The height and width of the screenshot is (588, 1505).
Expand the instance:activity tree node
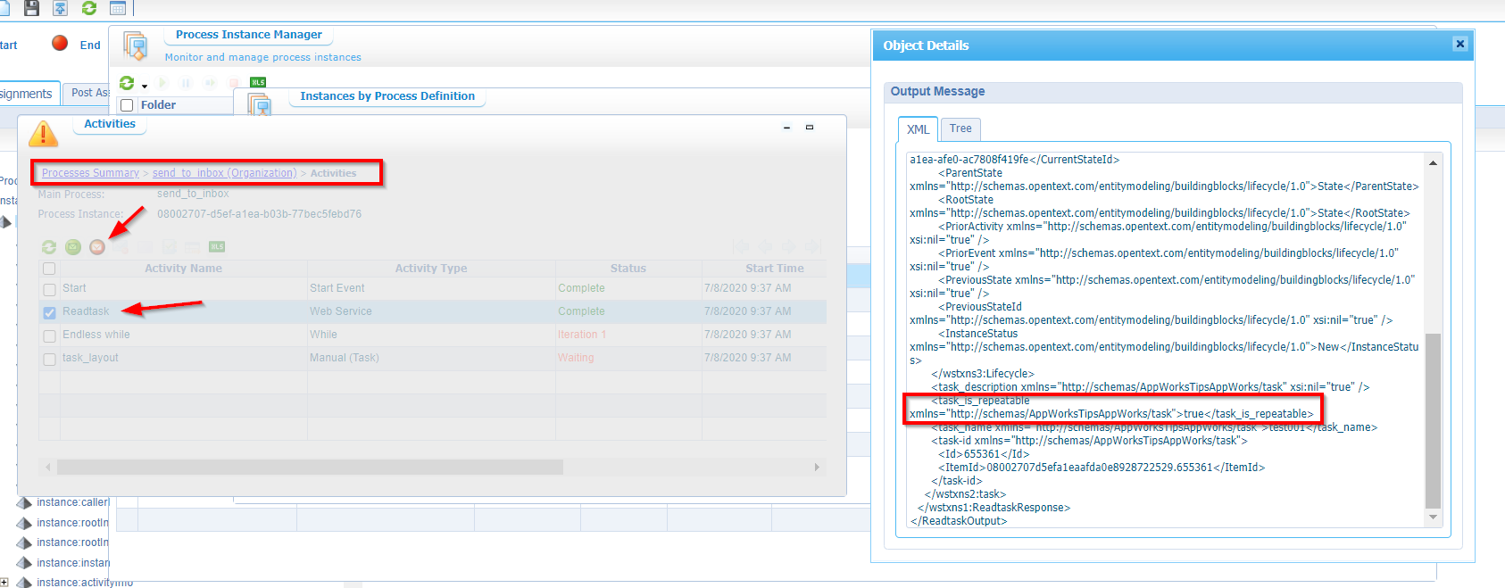click(4, 582)
